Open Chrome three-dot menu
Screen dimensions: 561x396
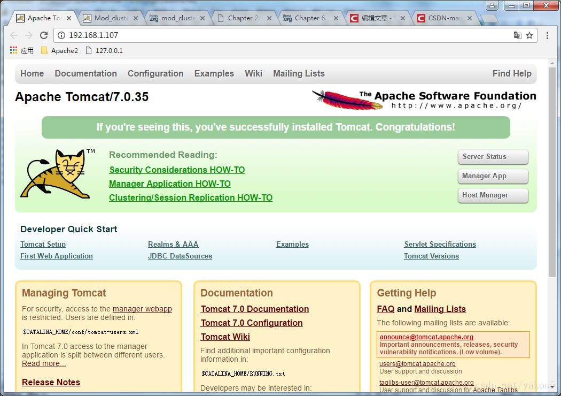point(547,35)
